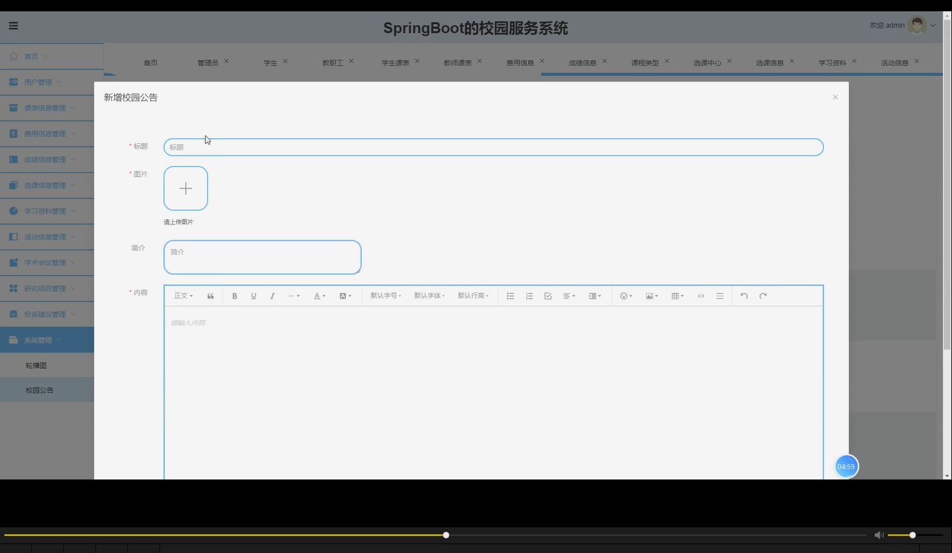Open the more text styles (…) dropdown
The height and width of the screenshot is (553, 952).
[294, 296]
